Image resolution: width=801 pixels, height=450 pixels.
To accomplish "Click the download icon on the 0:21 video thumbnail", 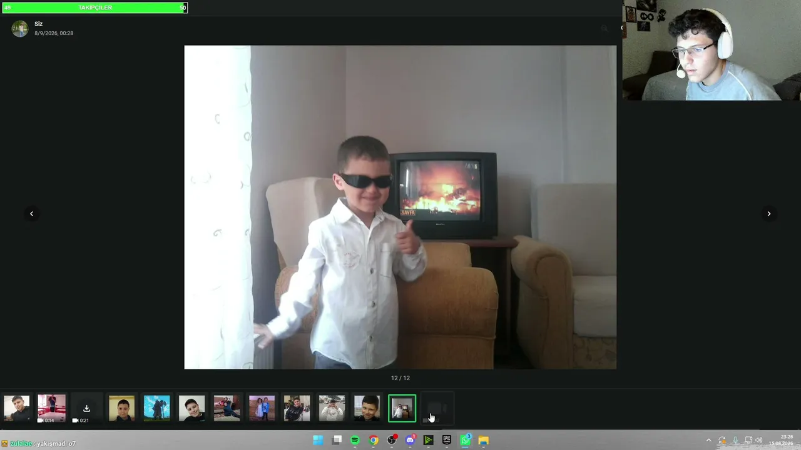I will 86,408.
